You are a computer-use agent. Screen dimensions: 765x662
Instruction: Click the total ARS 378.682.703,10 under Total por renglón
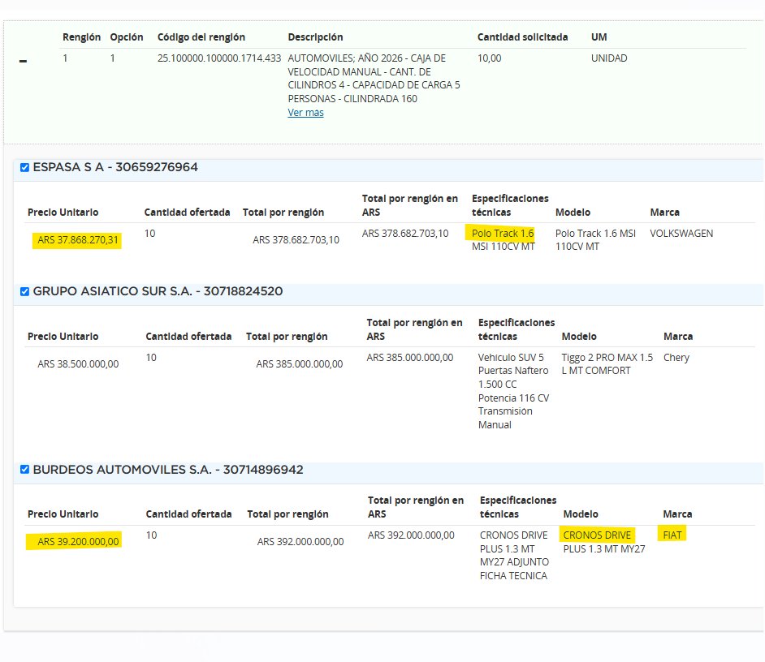click(x=296, y=240)
